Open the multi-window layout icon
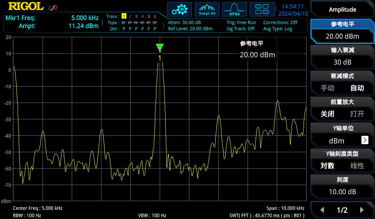 tap(262, 9)
